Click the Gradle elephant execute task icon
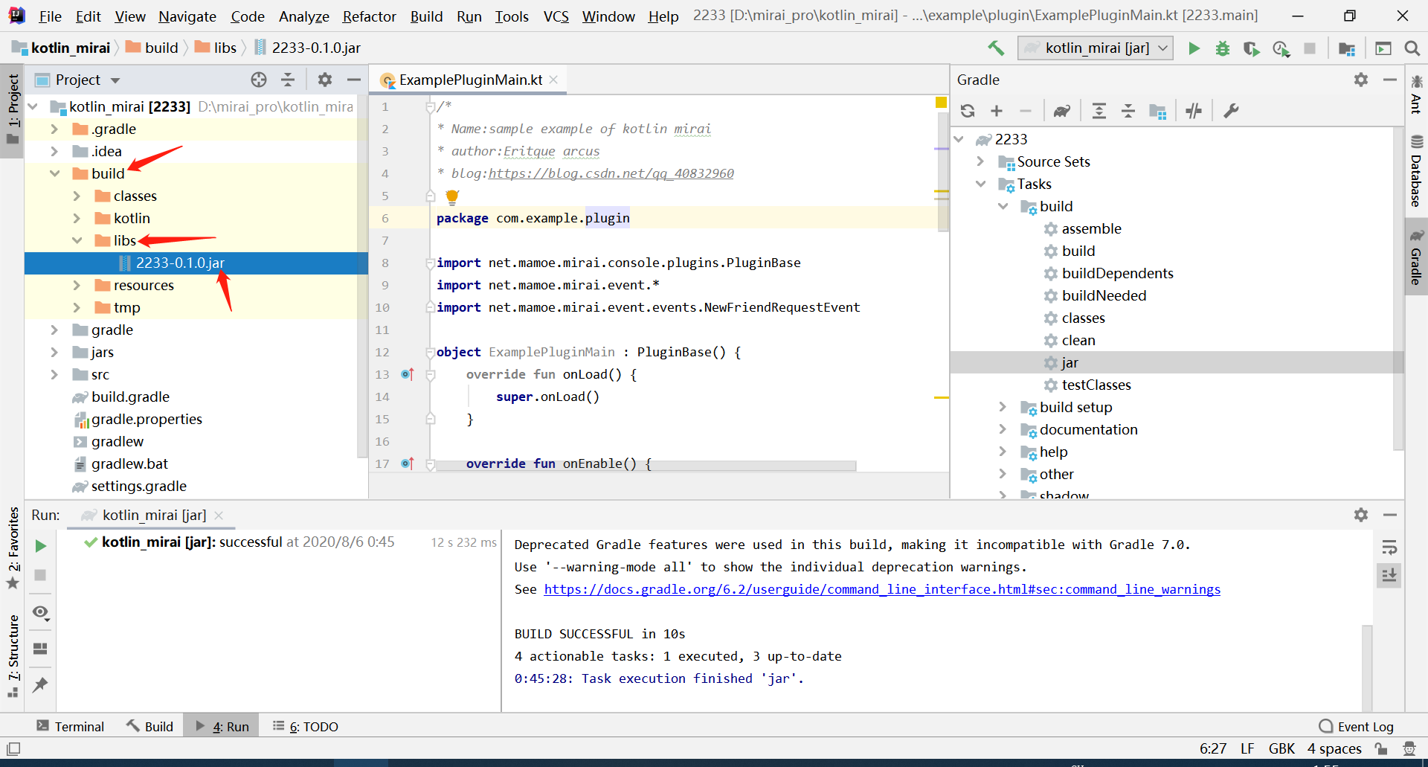The height and width of the screenshot is (767, 1428). [x=1061, y=111]
